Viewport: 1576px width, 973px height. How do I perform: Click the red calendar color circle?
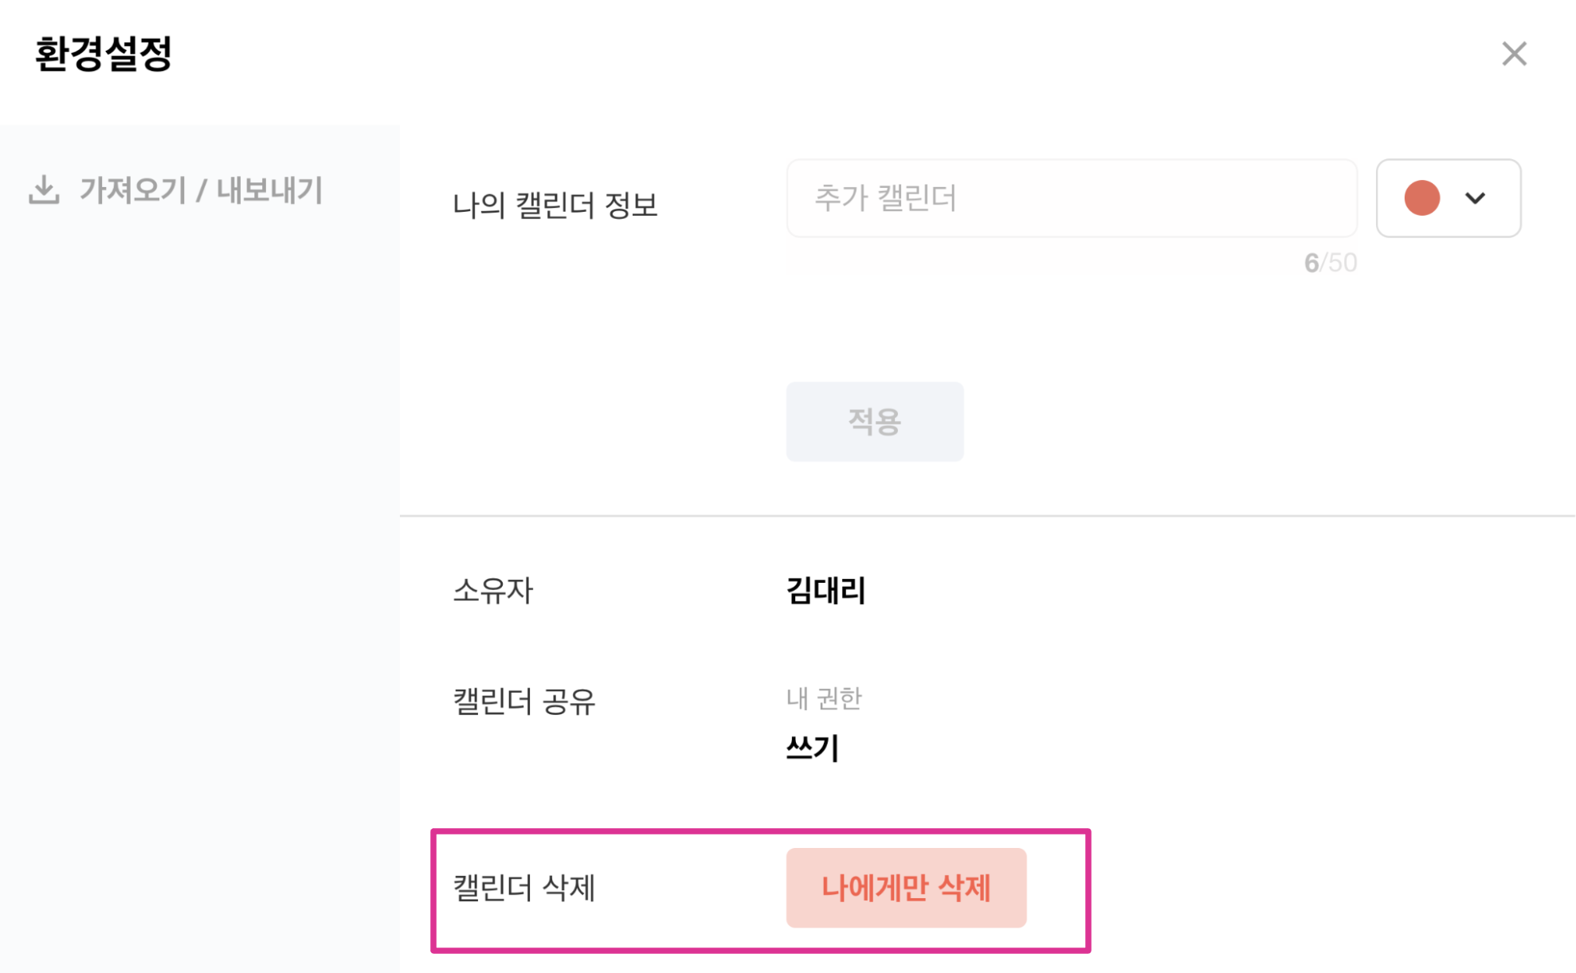click(x=1421, y=198)
